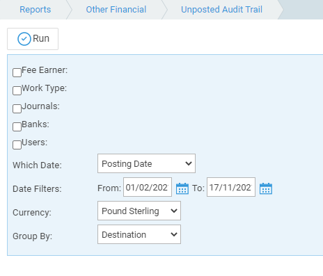Open the Group By Destination dropdown
Viewport: 323px width, 276px height.
(x=139, y=234)
